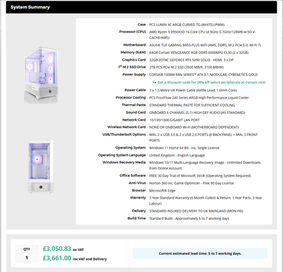Select the Windows 11 Home 64 Bit text
The width and height of the screenshot is (283, 272).
click(184, 148)
